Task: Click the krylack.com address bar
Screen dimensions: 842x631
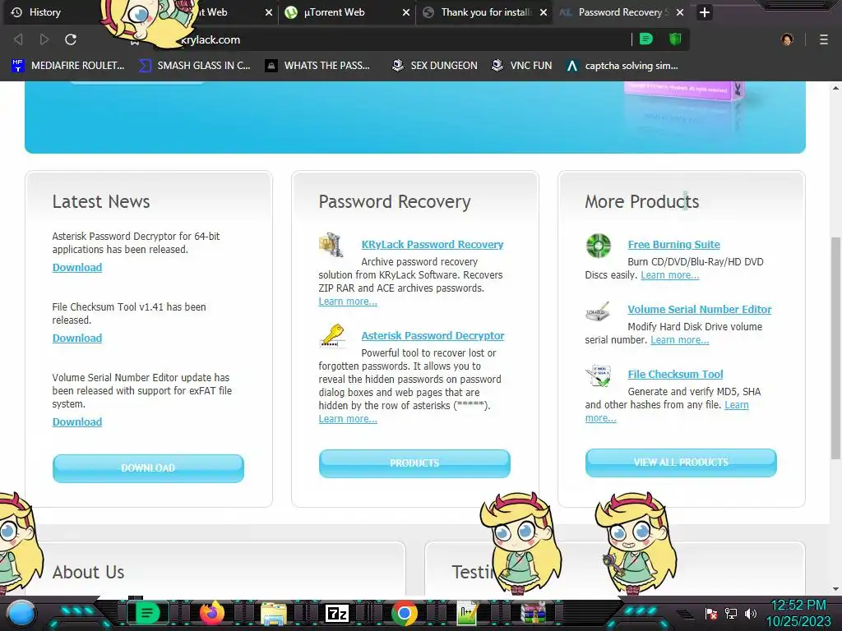Action: click(x=392, y=39)
